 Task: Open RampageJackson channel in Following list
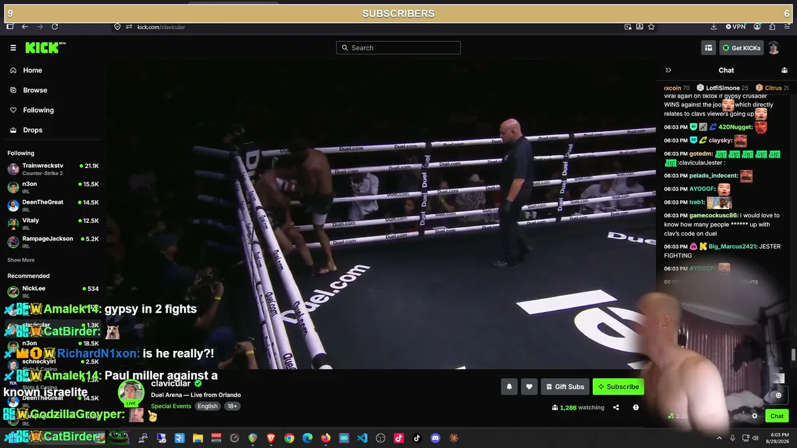coord(53,241)
